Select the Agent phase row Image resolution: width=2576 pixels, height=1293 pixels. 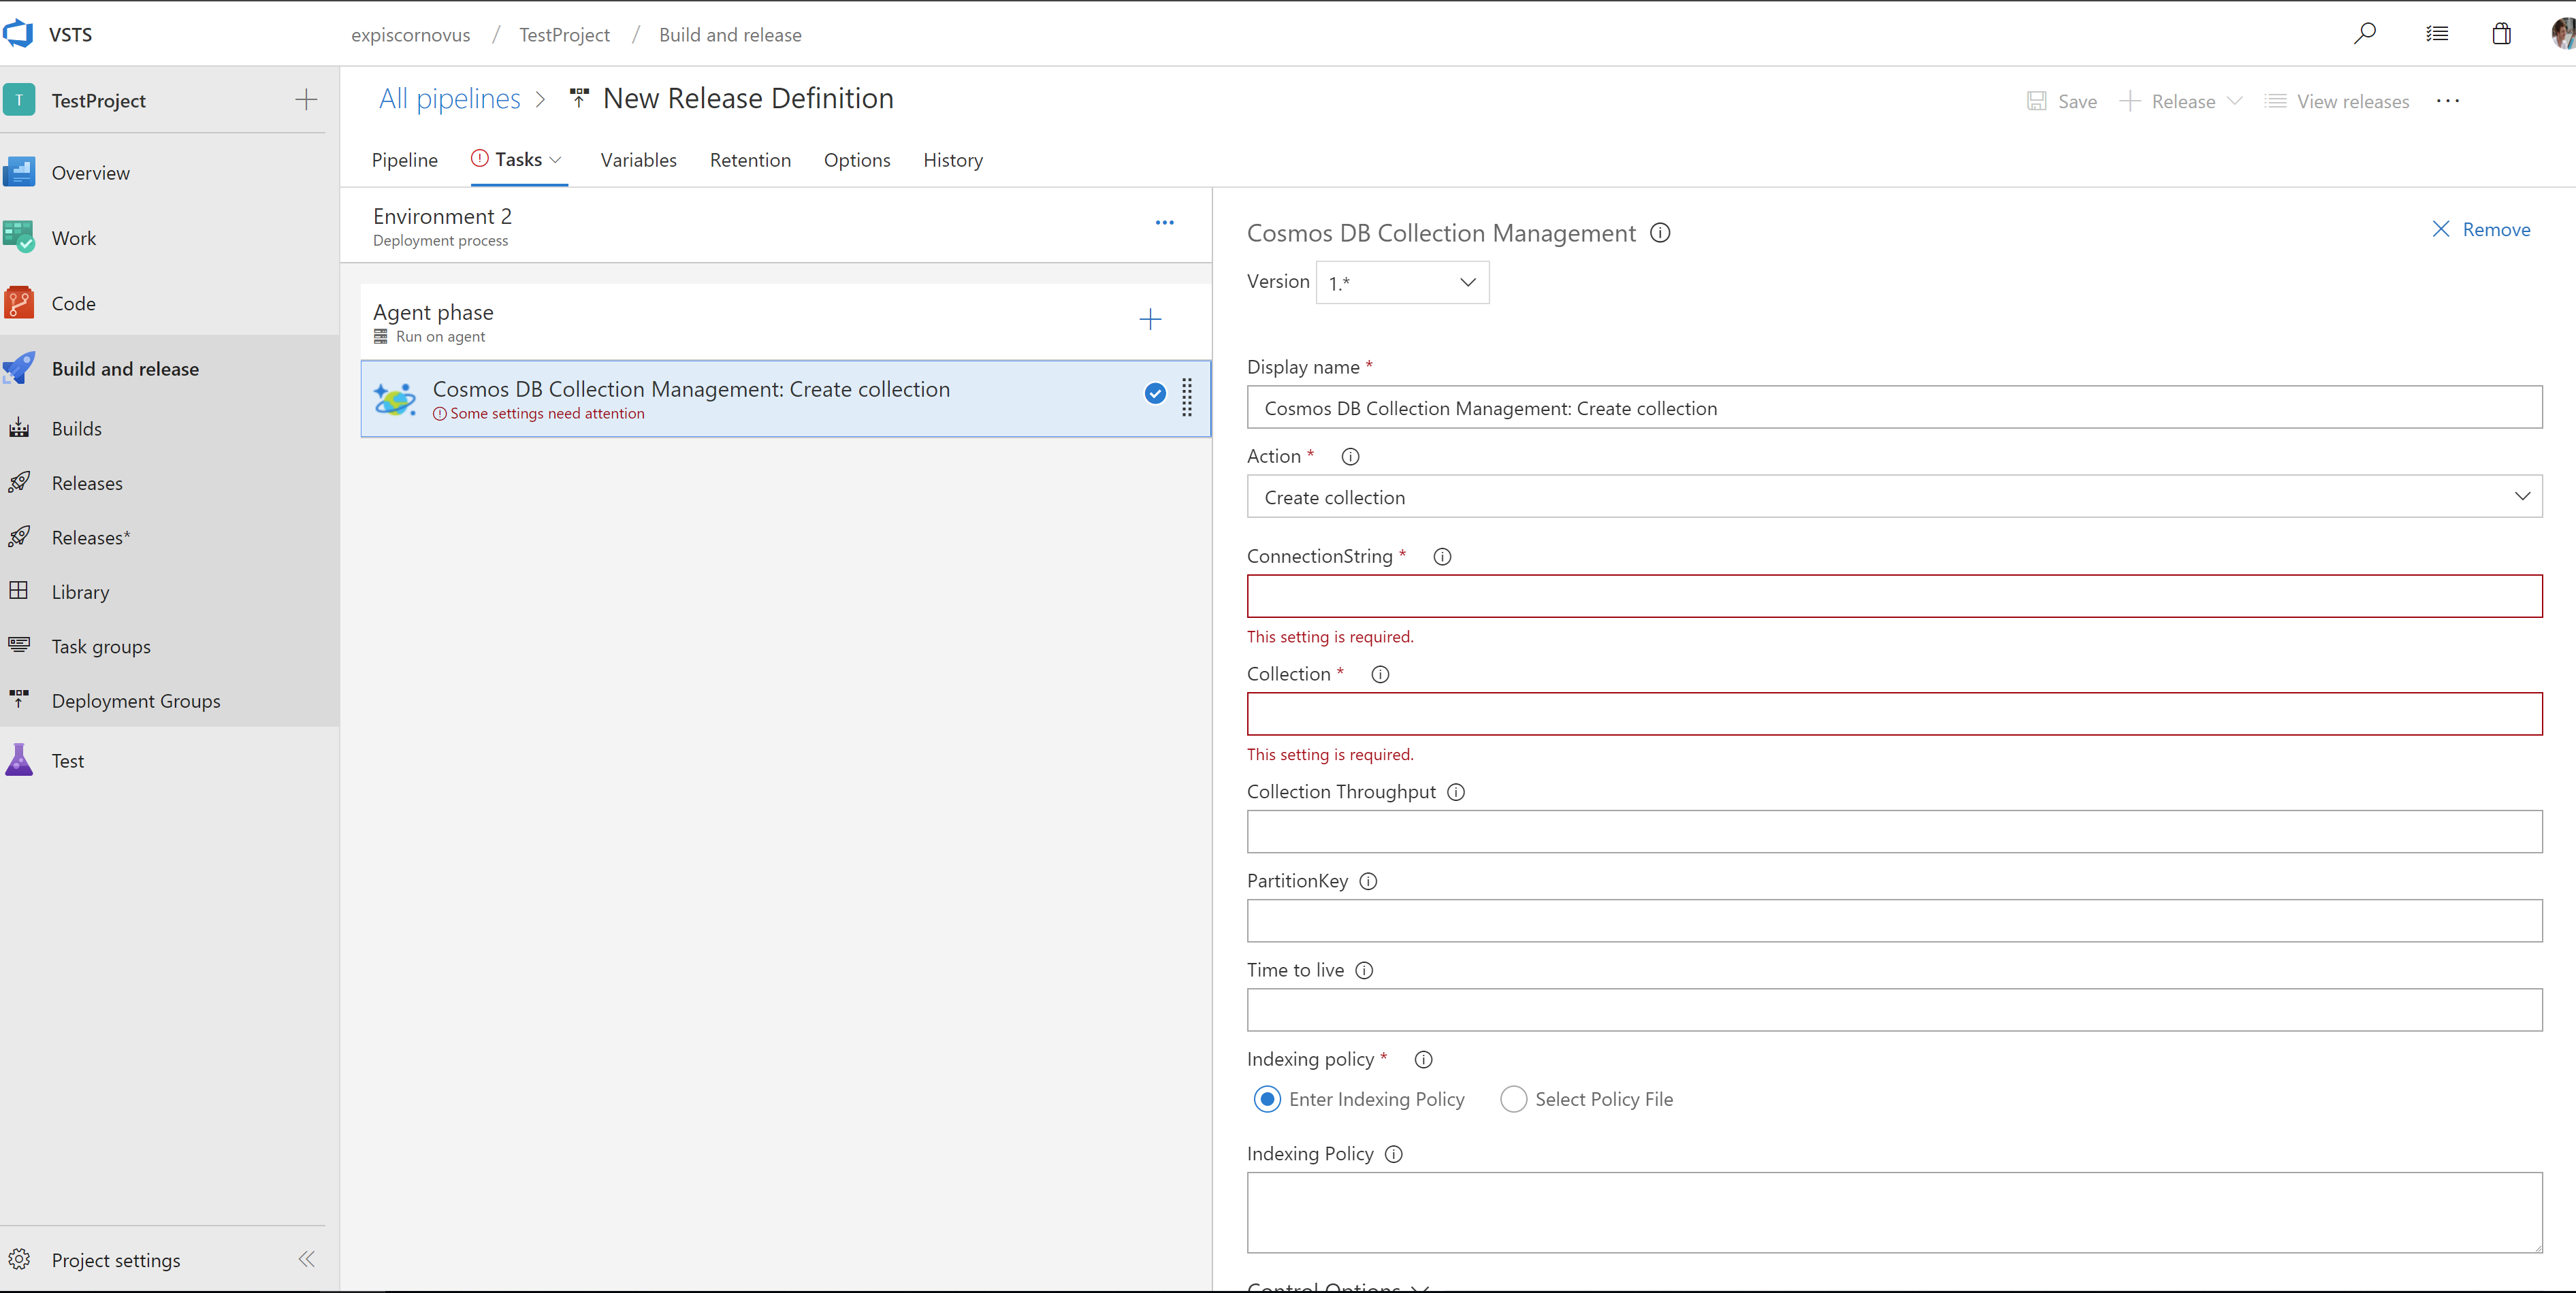(x=785, y=322)
